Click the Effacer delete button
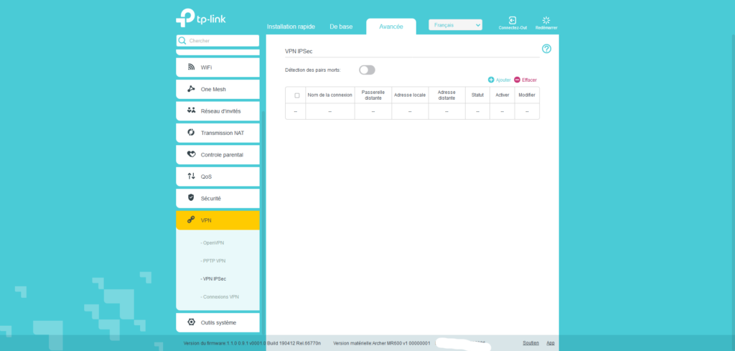Screen dimensions: 735x351 click(525, 80)
